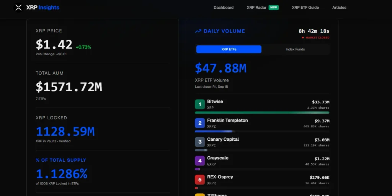Select the Bitwise ETF name
This screenshot has width=392, height=196.
point(215,101)
